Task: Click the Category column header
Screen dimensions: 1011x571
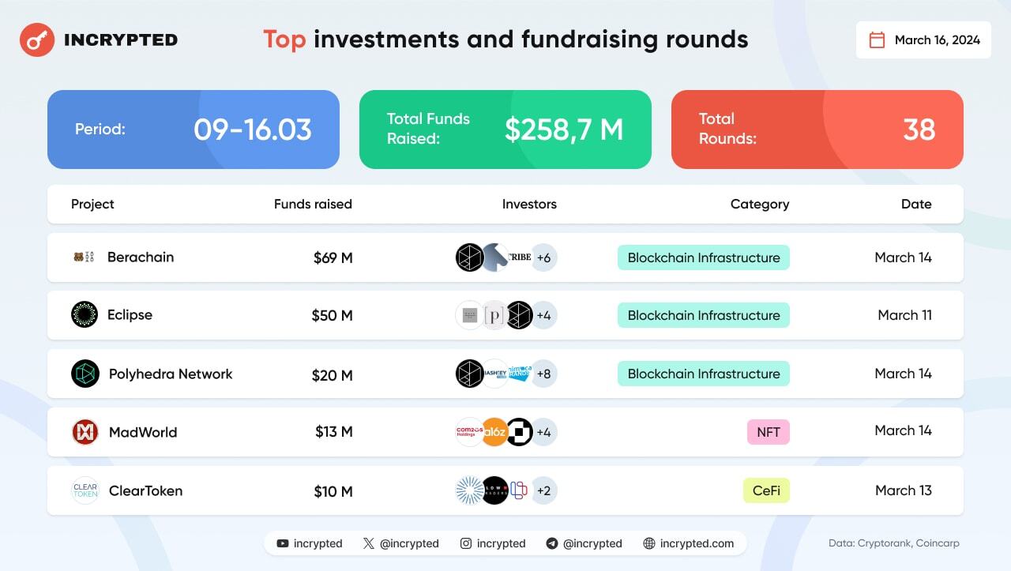Action: click(759, 204)
